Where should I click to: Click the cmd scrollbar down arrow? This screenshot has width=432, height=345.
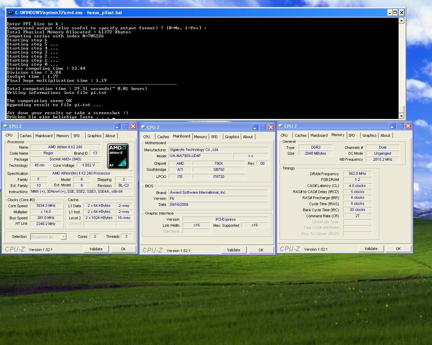(x=401, y=116)
